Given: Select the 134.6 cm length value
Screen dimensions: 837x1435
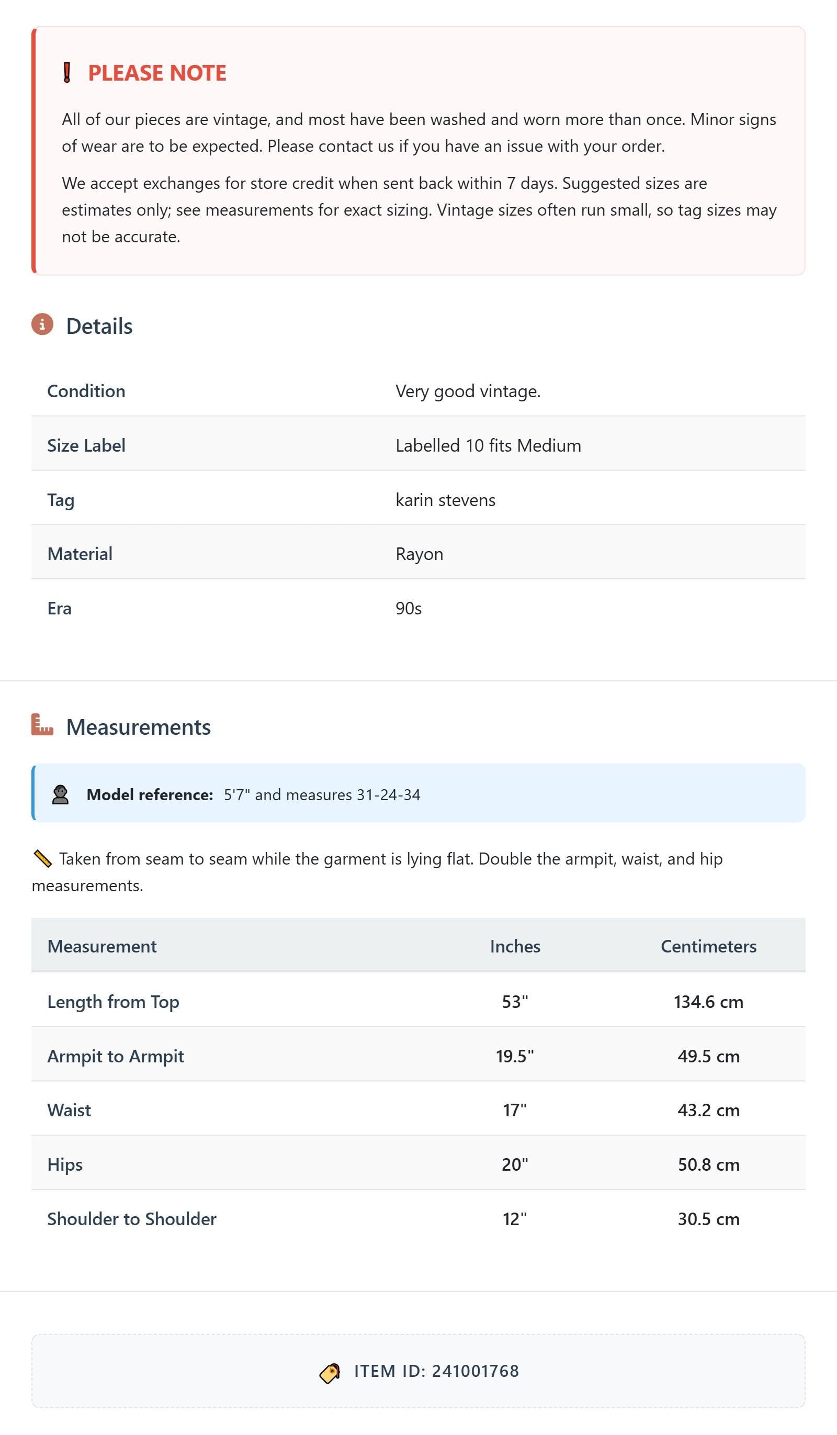Looking at the screenshot, I should pyautogui.click(x=708, y=1002).
